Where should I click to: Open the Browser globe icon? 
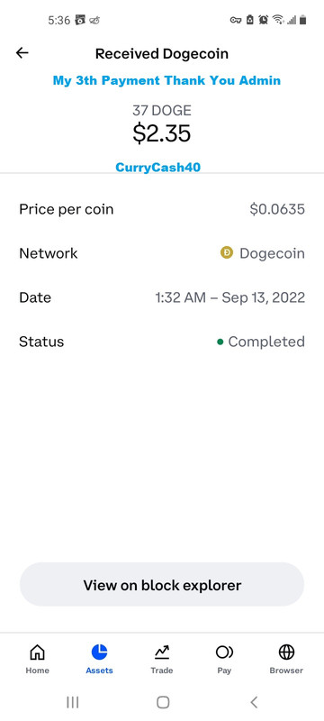click(x=286, y=652)
